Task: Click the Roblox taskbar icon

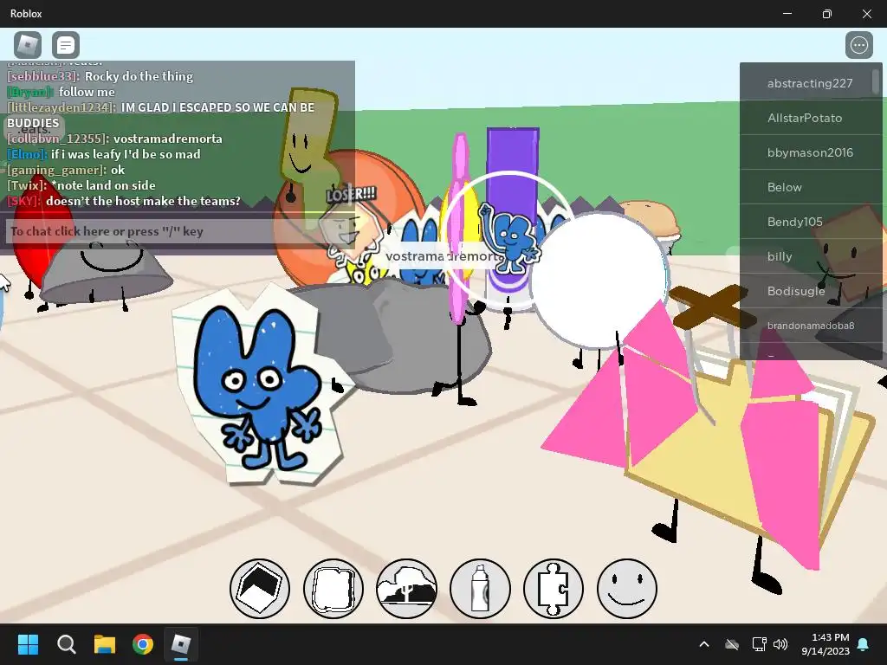Action: click(181, 644)
